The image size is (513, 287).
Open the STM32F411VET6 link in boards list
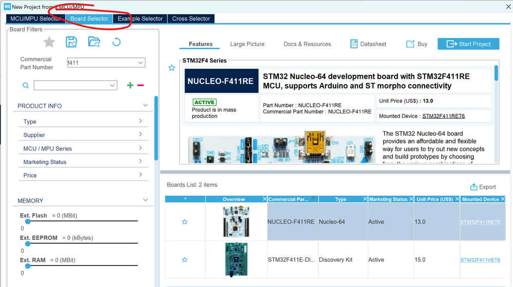[480, 260]
